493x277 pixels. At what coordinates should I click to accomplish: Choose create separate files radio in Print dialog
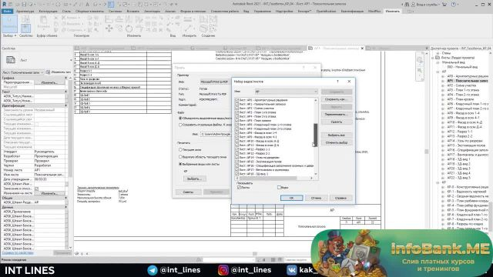[180, 125]
